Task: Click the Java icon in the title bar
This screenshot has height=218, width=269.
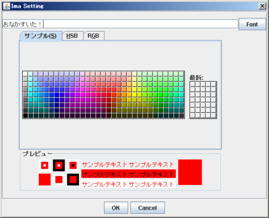Action: click(x=7, y=6)
